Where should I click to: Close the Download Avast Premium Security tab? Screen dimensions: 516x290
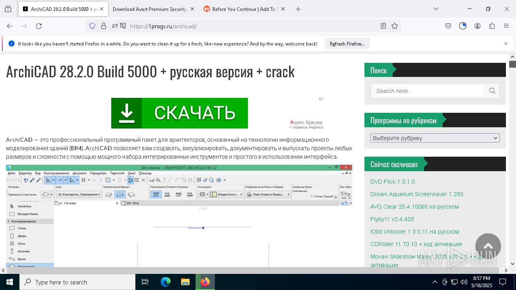pyautogui.click(x=192, y=9)
